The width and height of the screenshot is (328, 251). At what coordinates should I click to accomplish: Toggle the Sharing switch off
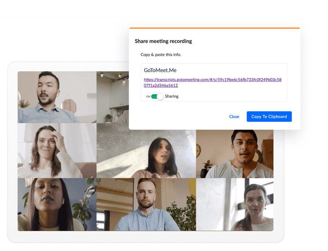click(x=157, y=96)
